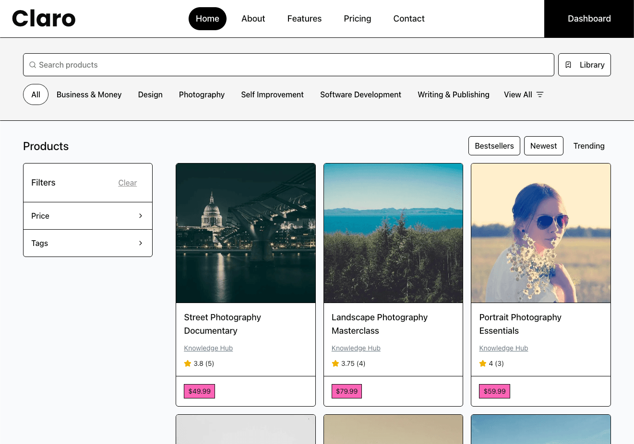Click the filter icon next to View All

[x=540, y=94]
